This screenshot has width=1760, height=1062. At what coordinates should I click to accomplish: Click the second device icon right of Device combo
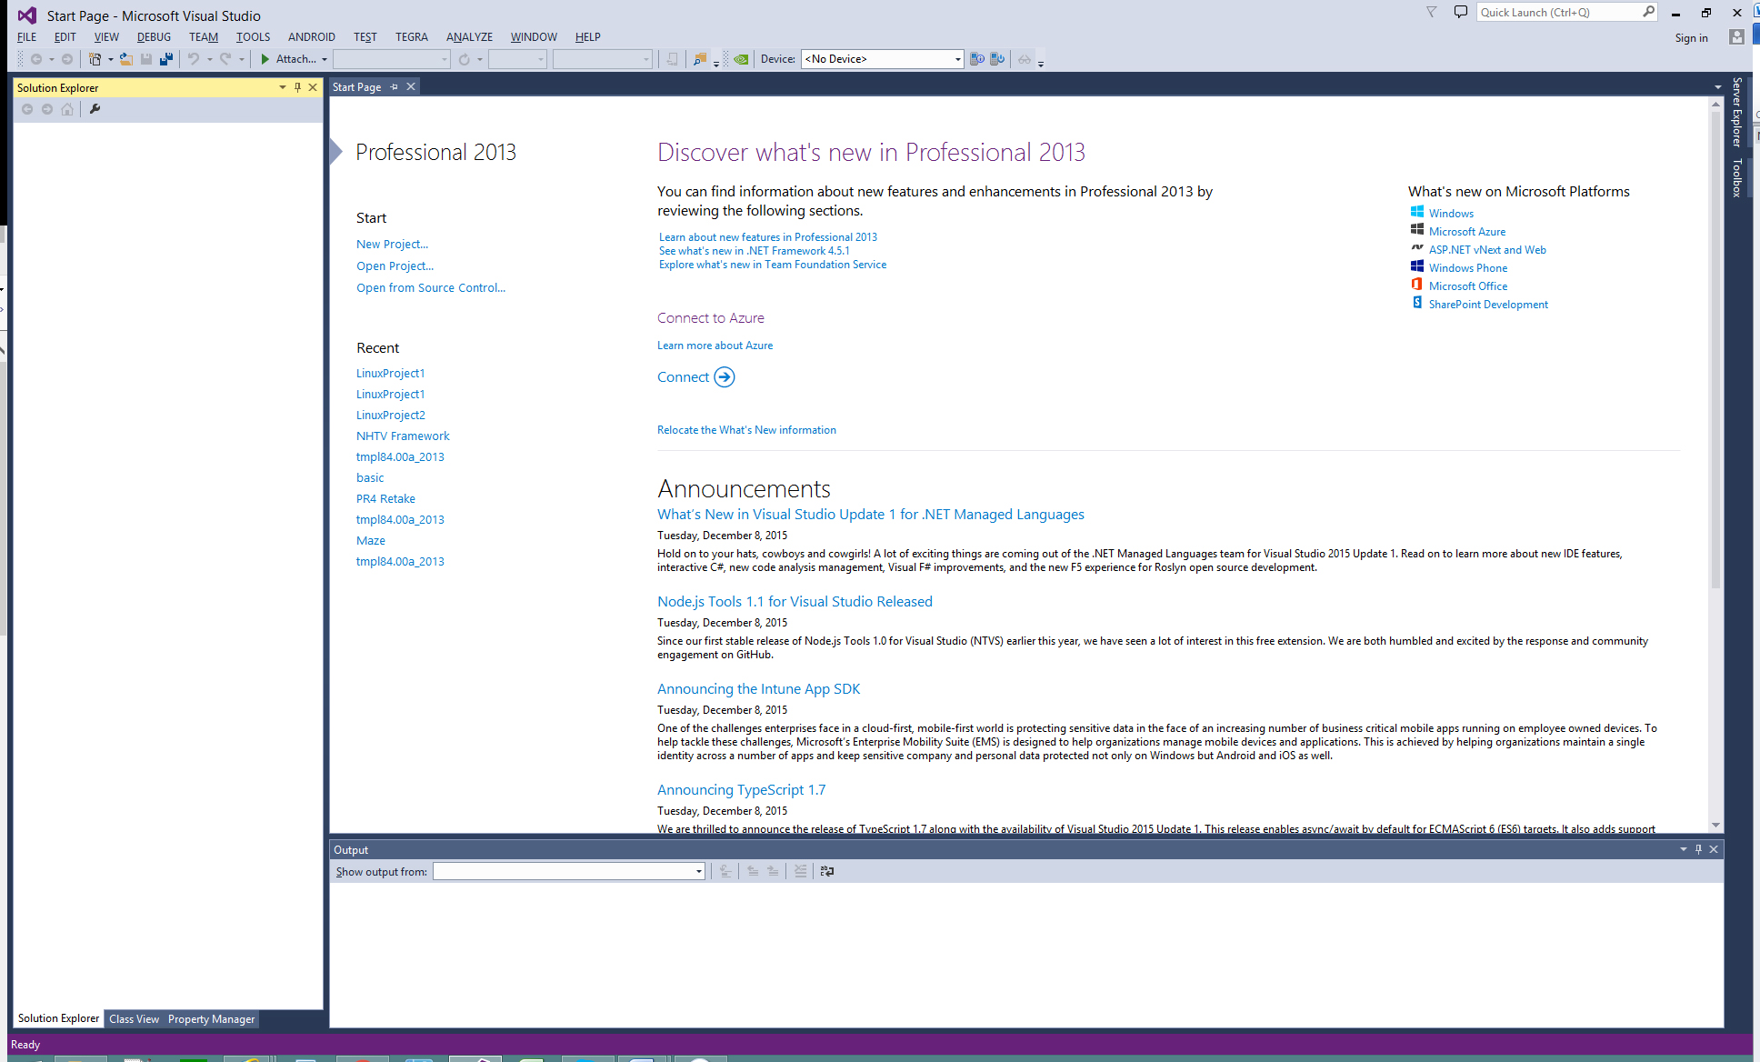(x=997, y=59)
